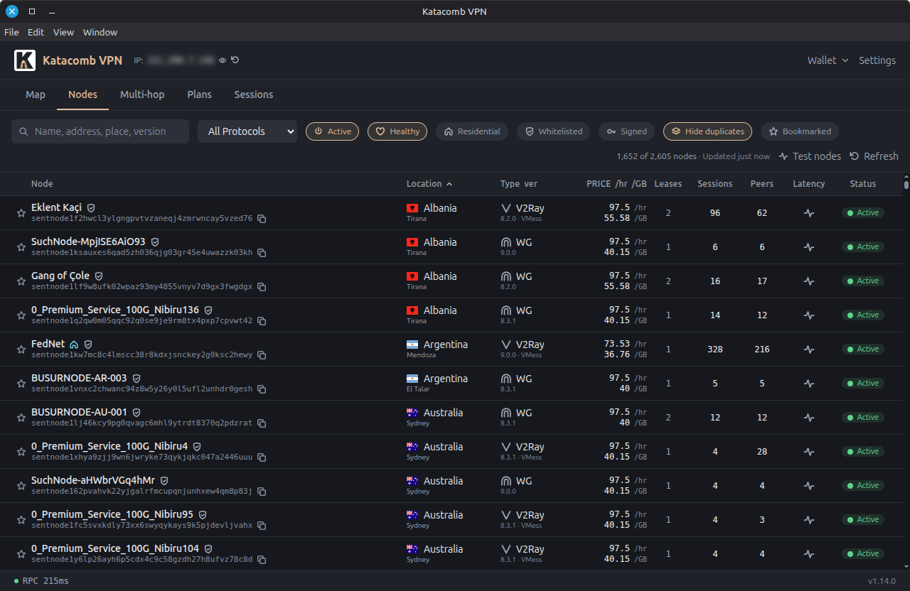Test latency of FedNet node
The height and width of the screenshot is (591, 910).
point(809,349)
